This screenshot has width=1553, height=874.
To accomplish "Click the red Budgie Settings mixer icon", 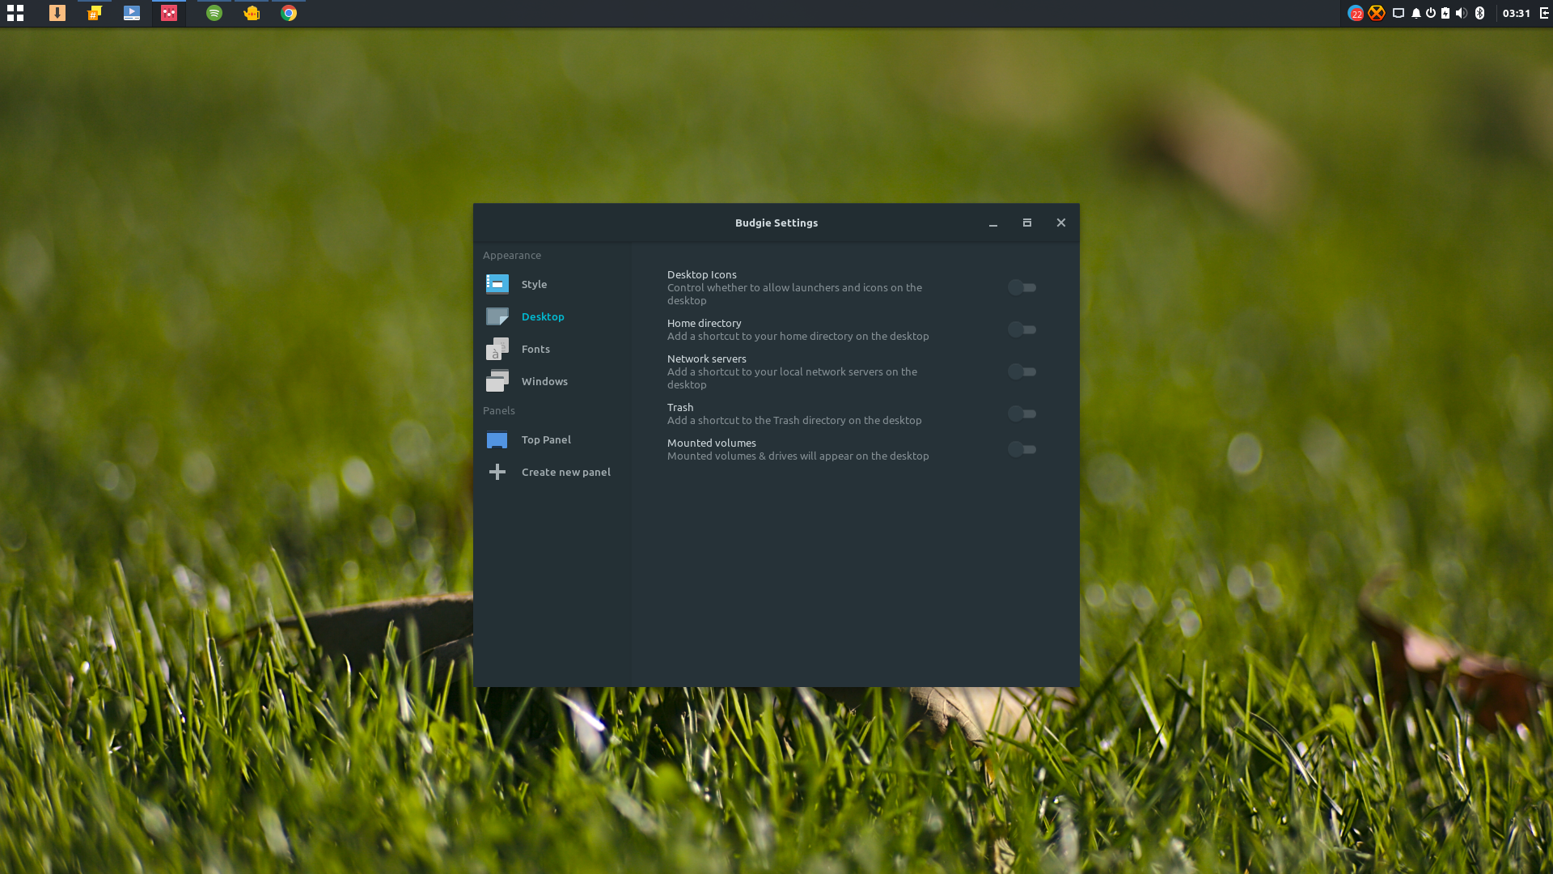I will pos(169,13).
